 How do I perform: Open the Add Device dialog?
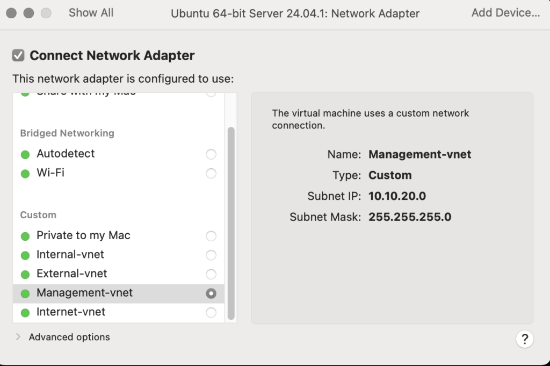point(505,12)
